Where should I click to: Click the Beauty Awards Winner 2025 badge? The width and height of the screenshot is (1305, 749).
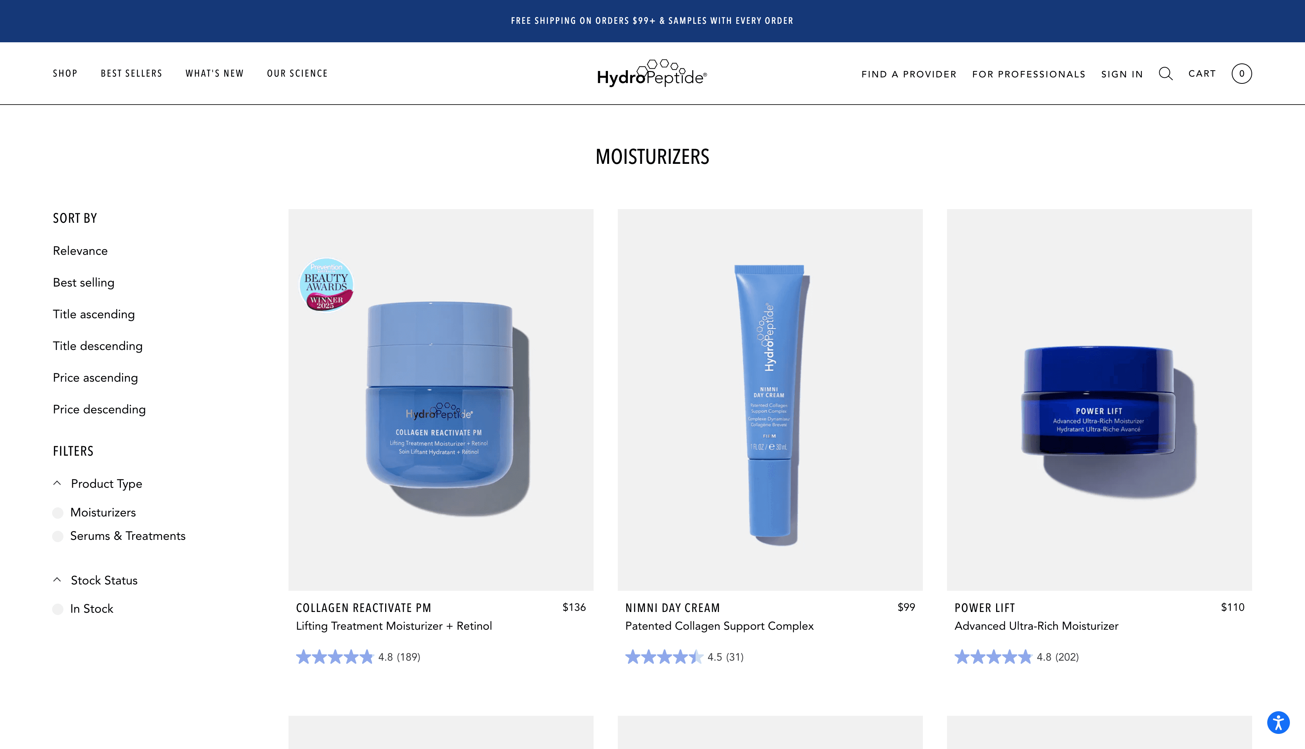click(326, 285)
